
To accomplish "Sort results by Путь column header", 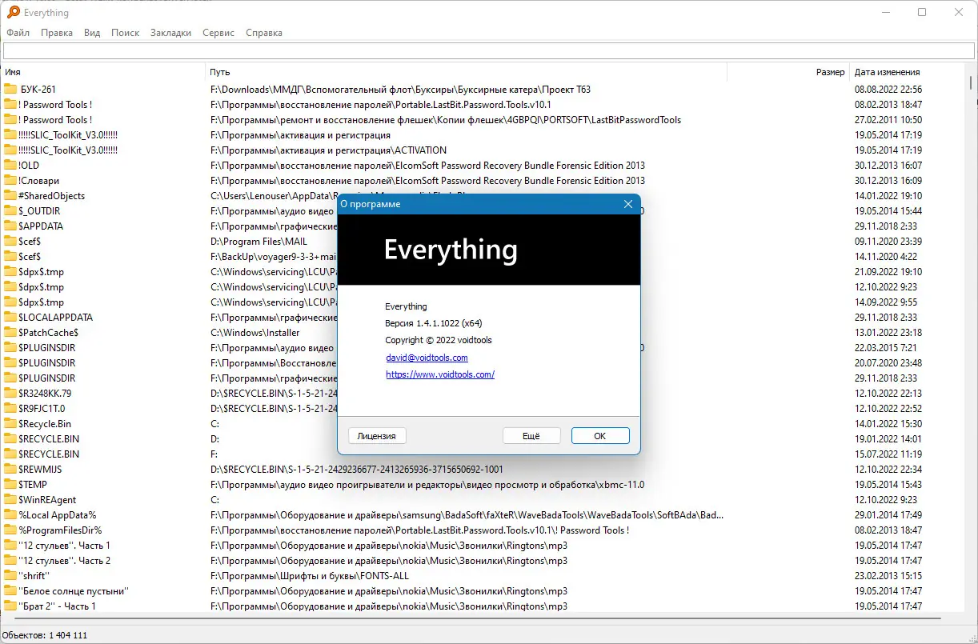I will (467, 72).
